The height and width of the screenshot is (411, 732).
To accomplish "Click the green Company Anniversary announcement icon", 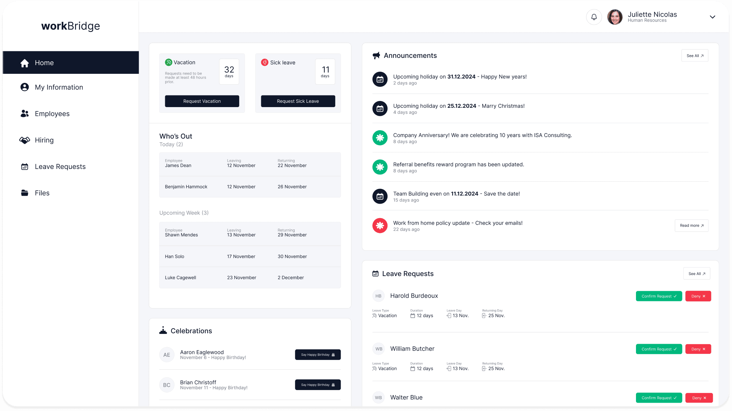I will point(380,138).
